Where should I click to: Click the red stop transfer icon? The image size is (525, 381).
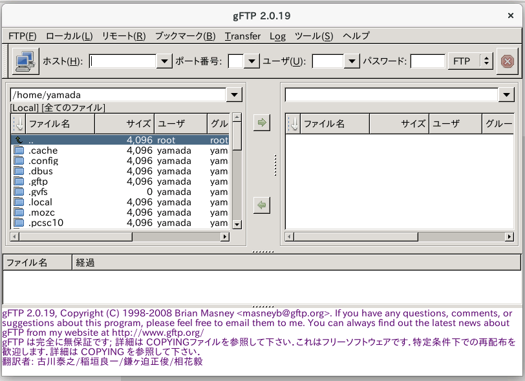508,61
